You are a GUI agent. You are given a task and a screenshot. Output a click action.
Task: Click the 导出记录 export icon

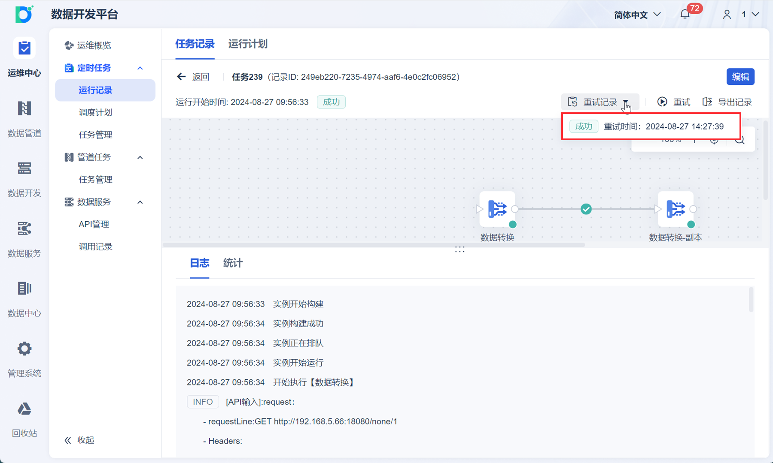point(707,102)
